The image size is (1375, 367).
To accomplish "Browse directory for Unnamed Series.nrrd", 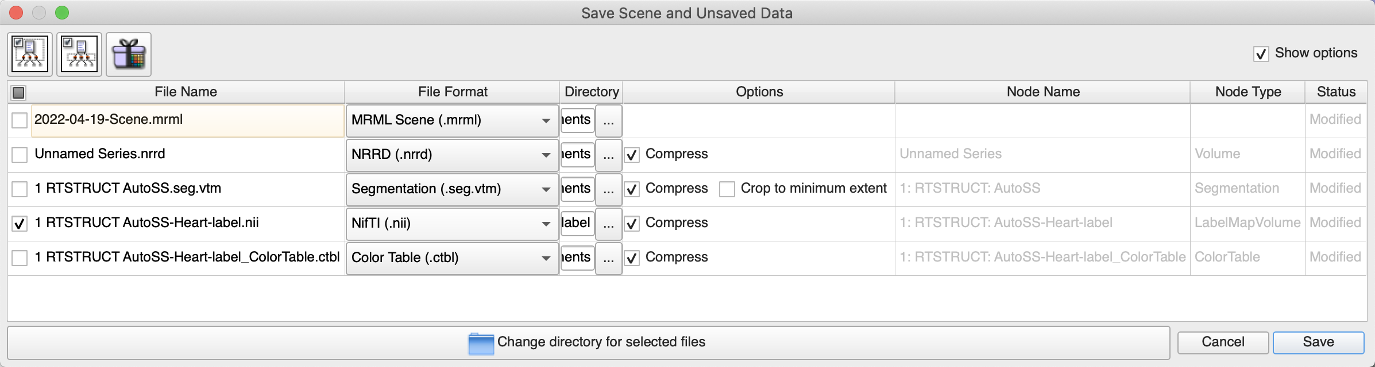I will click(x=609, y=155).
